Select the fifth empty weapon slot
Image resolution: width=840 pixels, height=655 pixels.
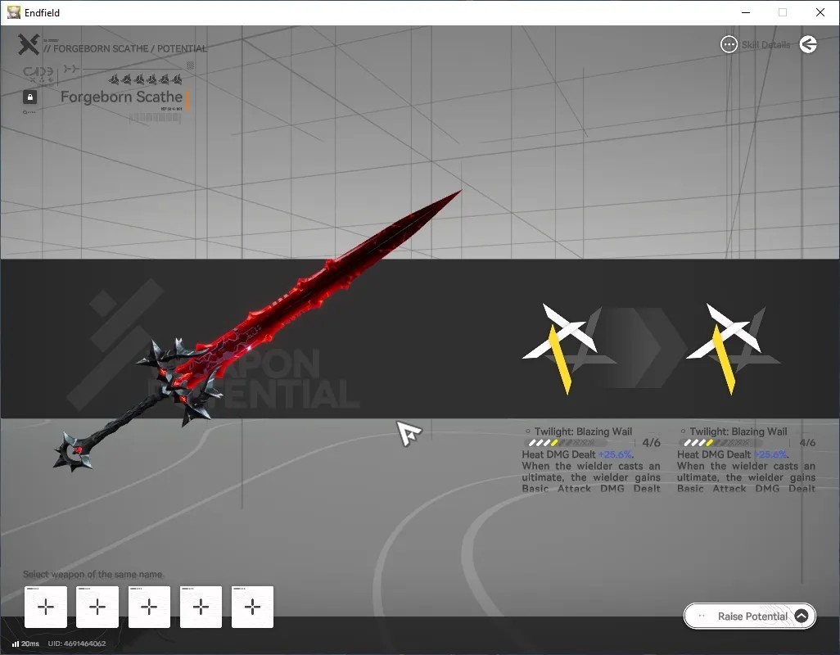click(x=252, y=607)
